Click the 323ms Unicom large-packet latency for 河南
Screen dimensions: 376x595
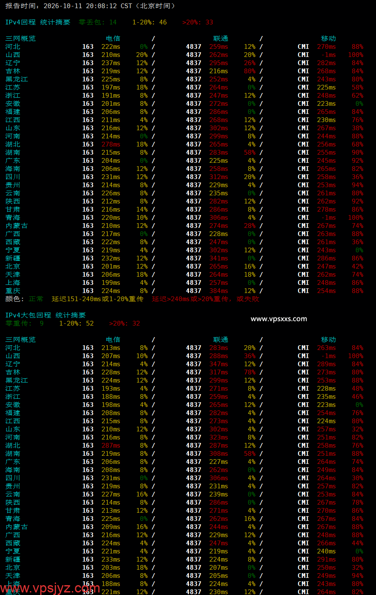coord(219,437)
